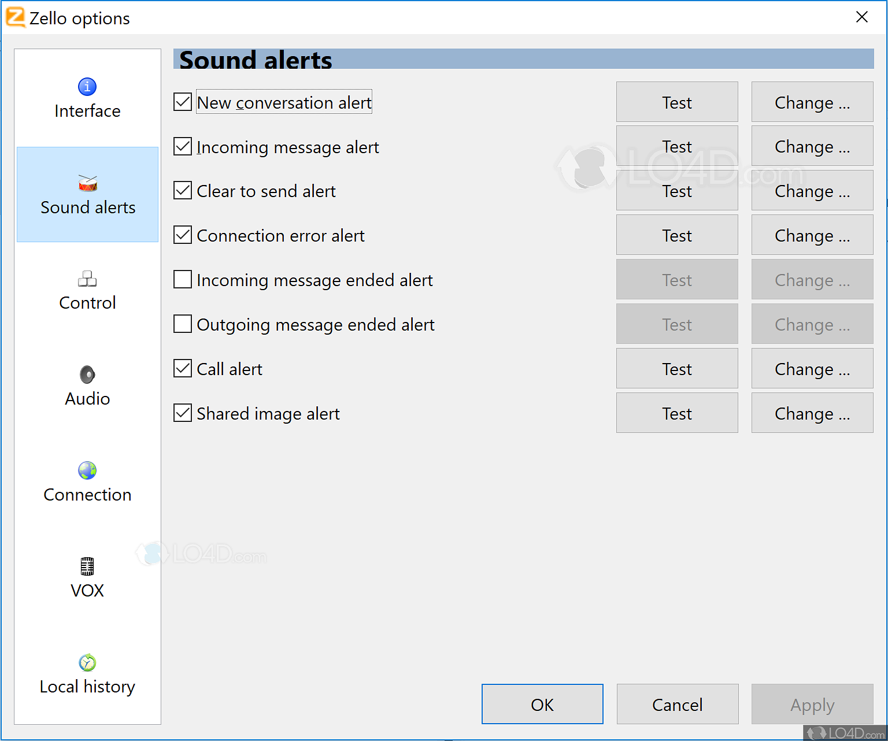The width and height of the screenshot is (888, 741).
Task: Click the Cancel button
Action: coord(677,704)
